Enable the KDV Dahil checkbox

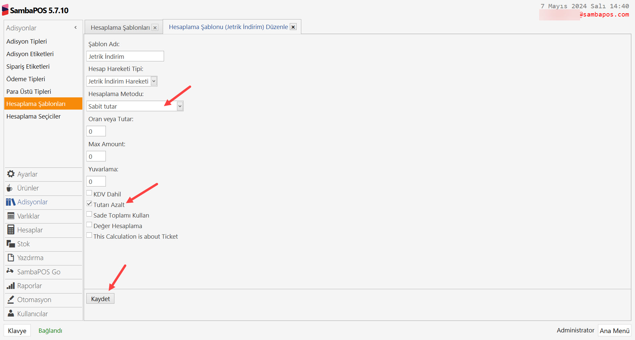pyautogui.click(x=89, y=193)
